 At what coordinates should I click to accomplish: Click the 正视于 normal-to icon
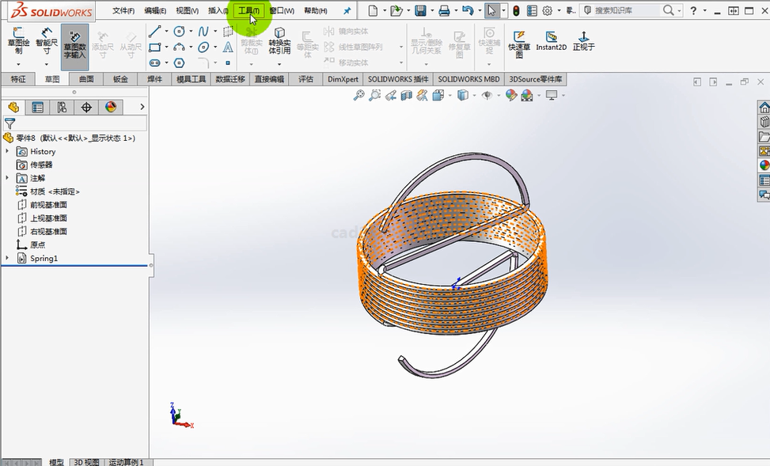(583, 38)
